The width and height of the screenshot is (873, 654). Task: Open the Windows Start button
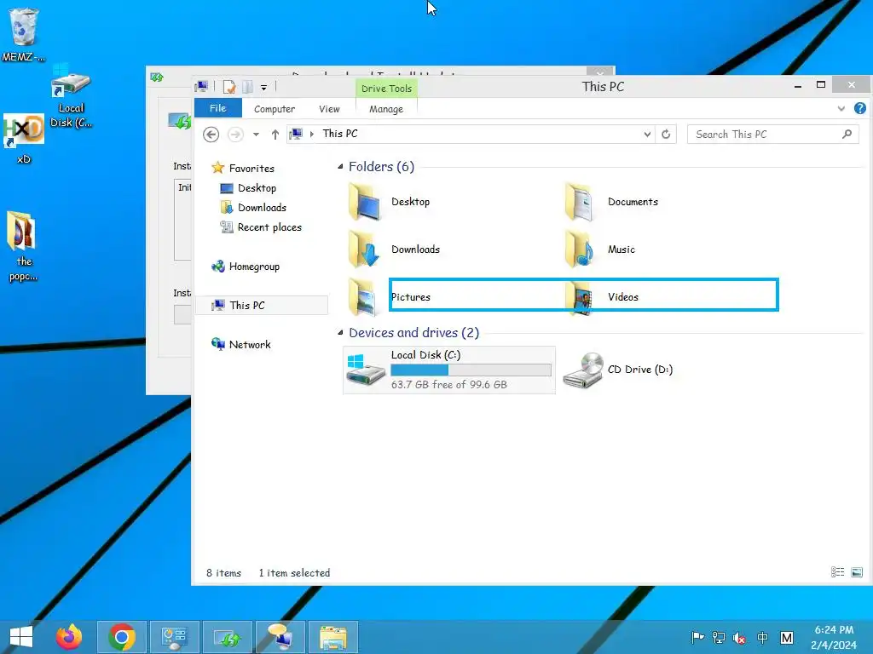point(21,637)
